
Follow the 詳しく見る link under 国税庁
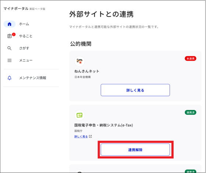81,137
